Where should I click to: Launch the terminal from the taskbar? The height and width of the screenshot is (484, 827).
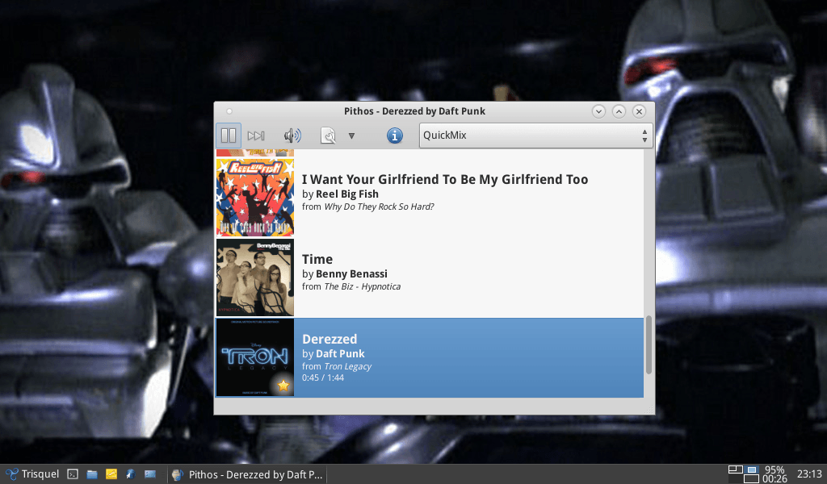tap(73, 474)
